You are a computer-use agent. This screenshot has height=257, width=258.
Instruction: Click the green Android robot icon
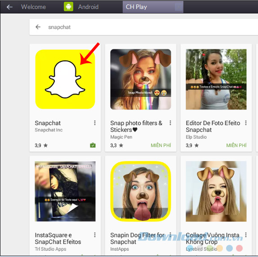[x=68, y=7]
